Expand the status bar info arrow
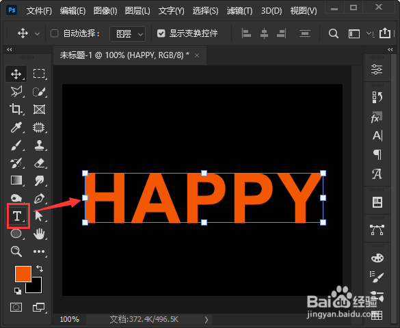 pos(206,320)
